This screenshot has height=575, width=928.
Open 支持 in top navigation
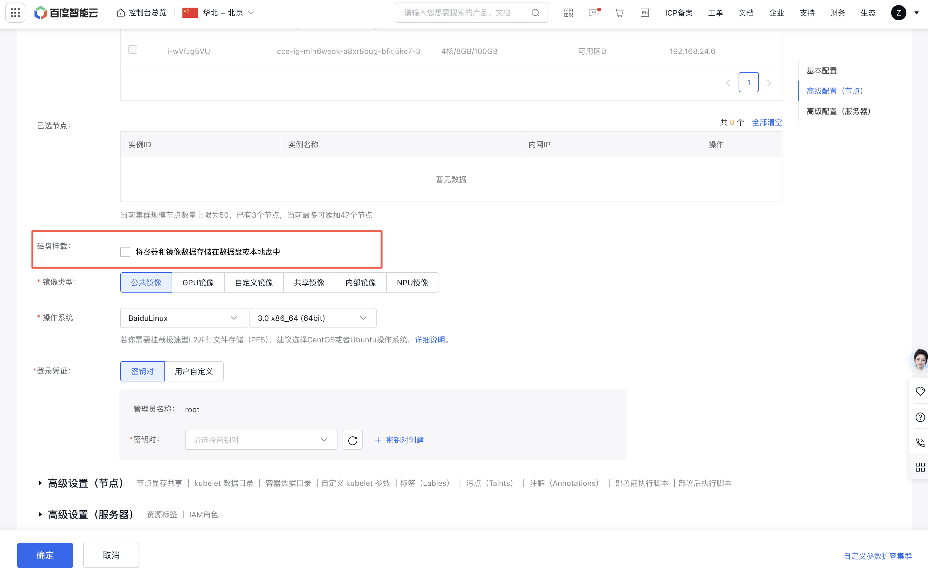(x=807, y=13)
